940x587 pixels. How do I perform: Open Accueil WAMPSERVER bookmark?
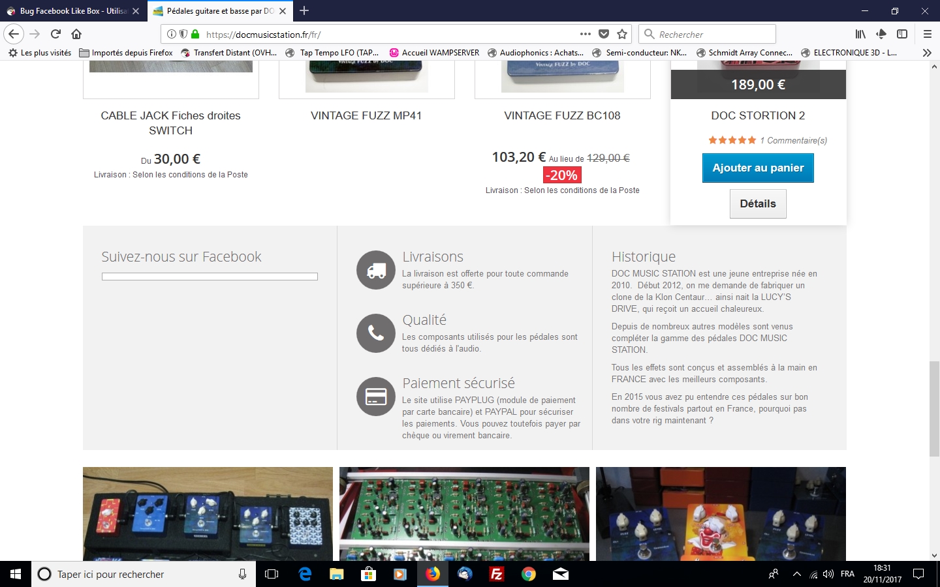[x=434, y=53]
